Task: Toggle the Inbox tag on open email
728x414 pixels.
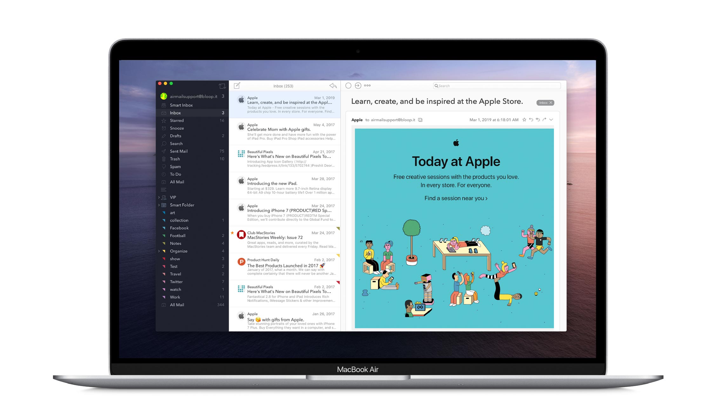Action: tap(545, 102)
